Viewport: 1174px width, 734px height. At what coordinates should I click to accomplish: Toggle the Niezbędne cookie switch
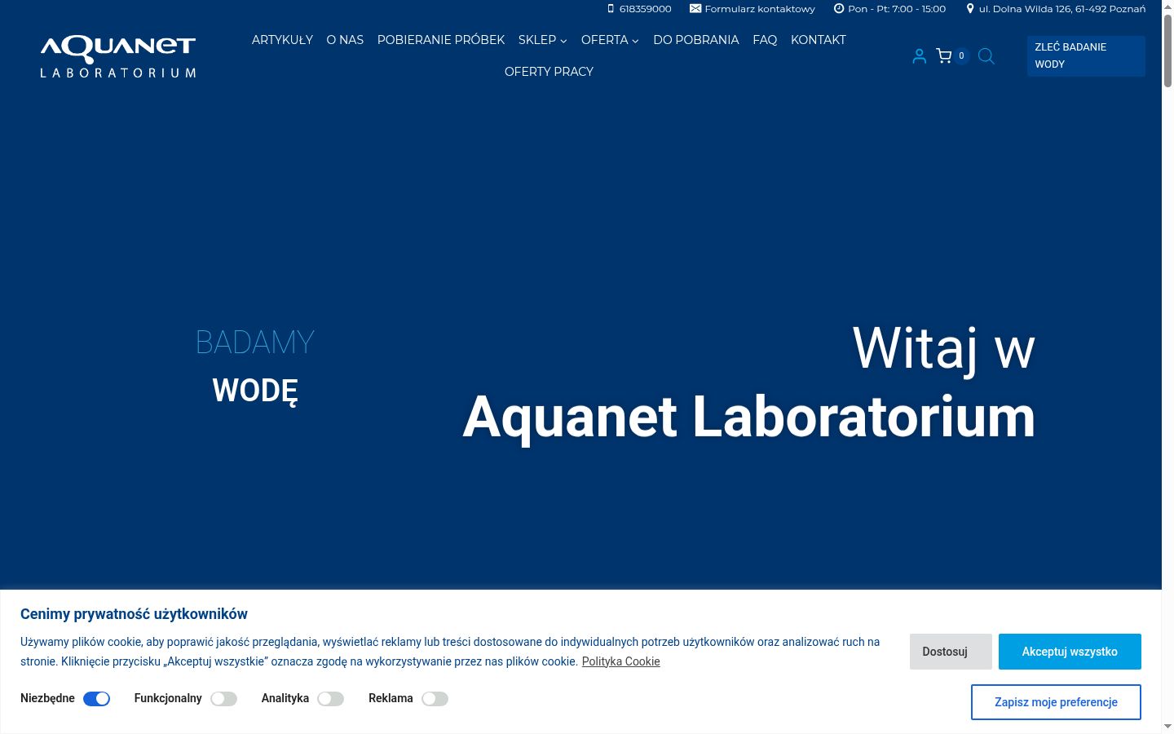96,699
